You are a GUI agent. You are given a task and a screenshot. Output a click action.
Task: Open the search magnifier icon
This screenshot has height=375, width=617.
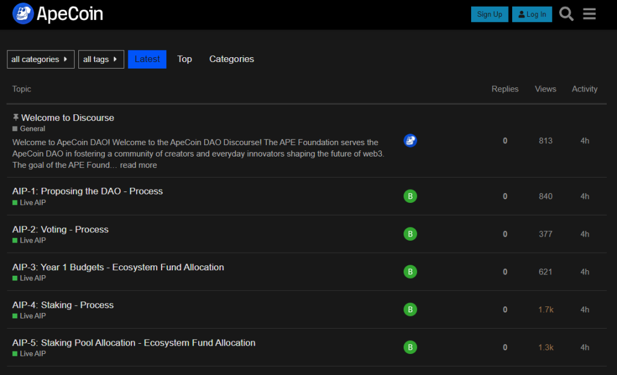[x=566, y=14]
